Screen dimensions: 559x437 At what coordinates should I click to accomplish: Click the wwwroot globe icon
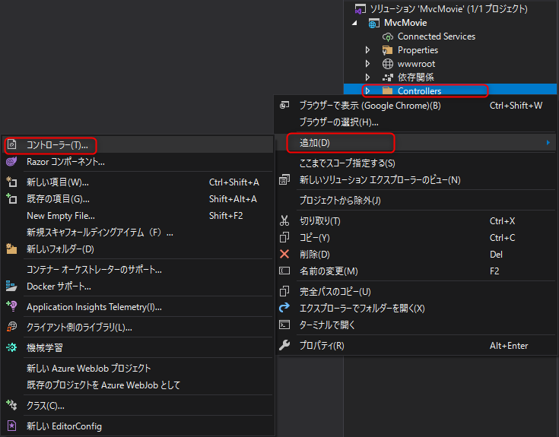click(388, 64)
